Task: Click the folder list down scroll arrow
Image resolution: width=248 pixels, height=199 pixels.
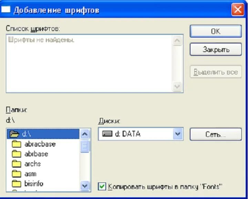Action: click(85, 186)
